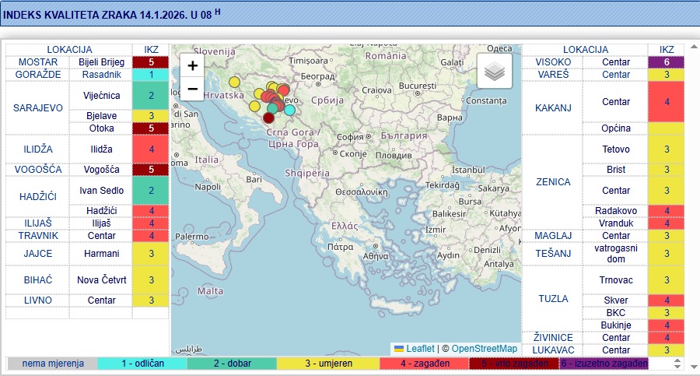
Task: Click the isolated northwestern yellow map marker
Action: click(234, 82)
